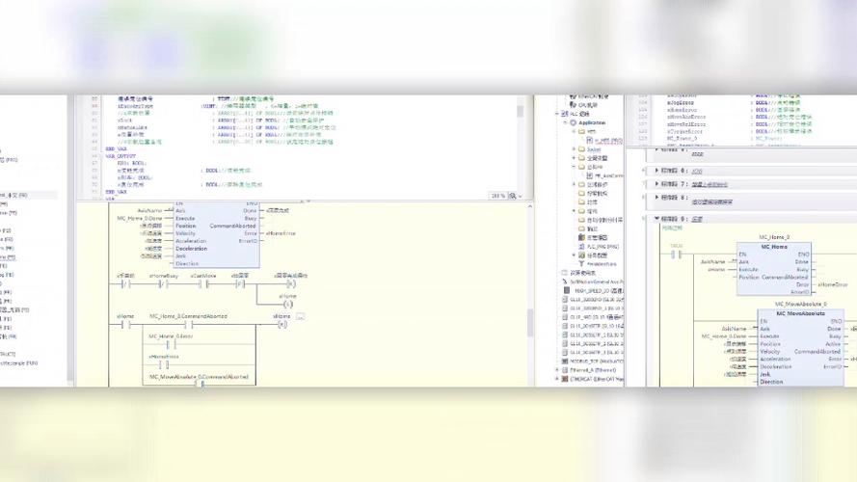Select the MC_MoveAbsolute block title
This screenshot has height=482, width=857.
tap(801, 313)
